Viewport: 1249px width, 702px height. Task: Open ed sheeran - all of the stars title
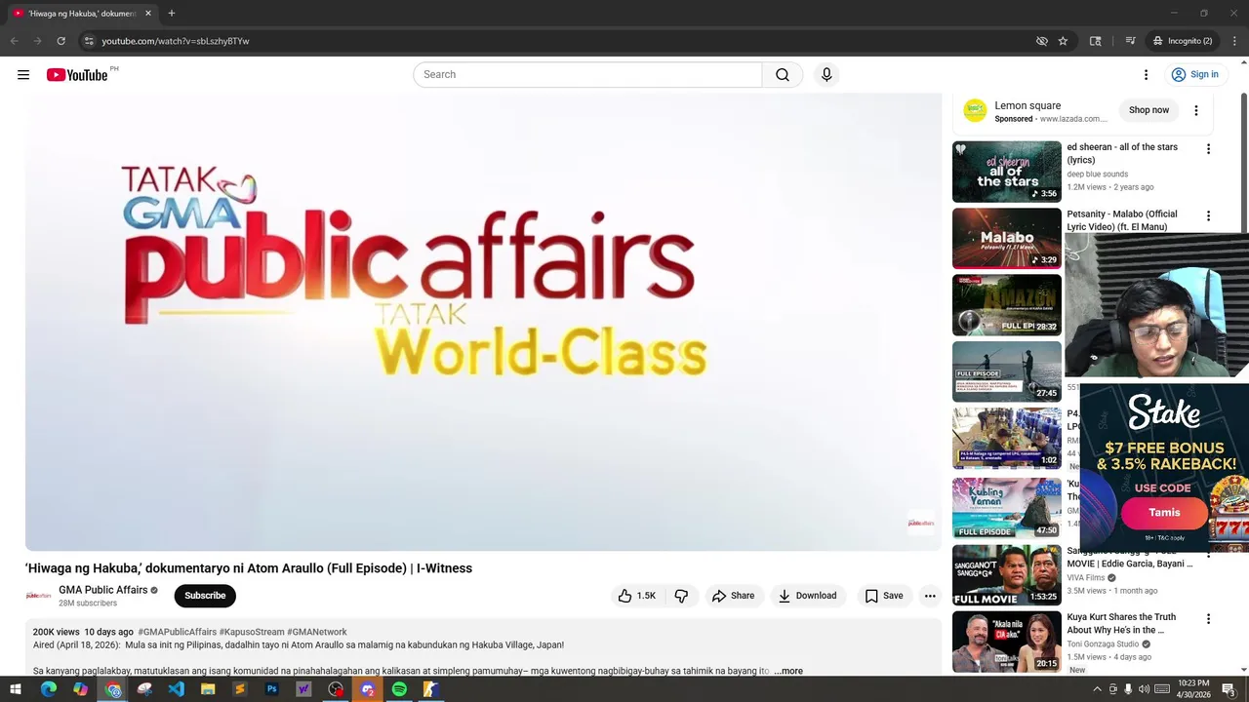(1122, 153)
